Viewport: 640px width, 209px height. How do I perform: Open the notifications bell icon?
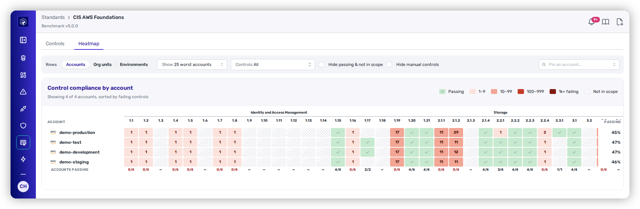point(591,22)
